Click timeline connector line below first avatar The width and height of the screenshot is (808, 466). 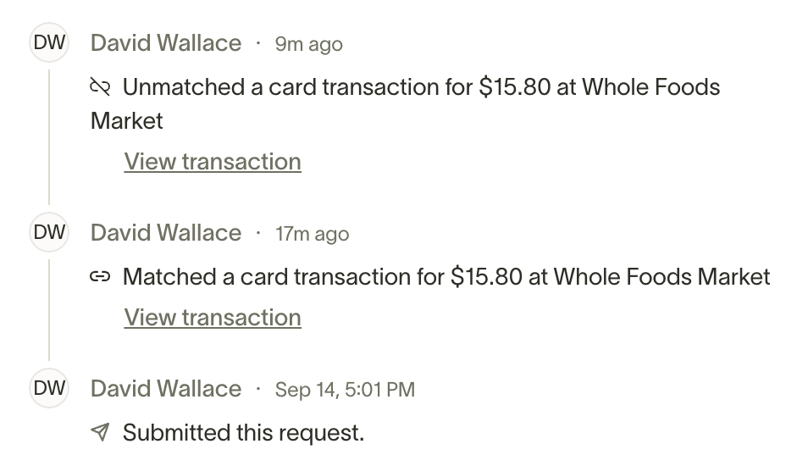[x=49, y=137]
